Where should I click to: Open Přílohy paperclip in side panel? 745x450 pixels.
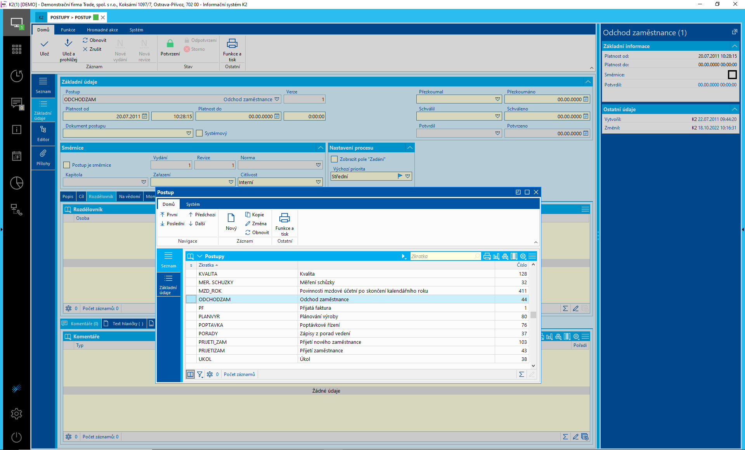[43, 153]
